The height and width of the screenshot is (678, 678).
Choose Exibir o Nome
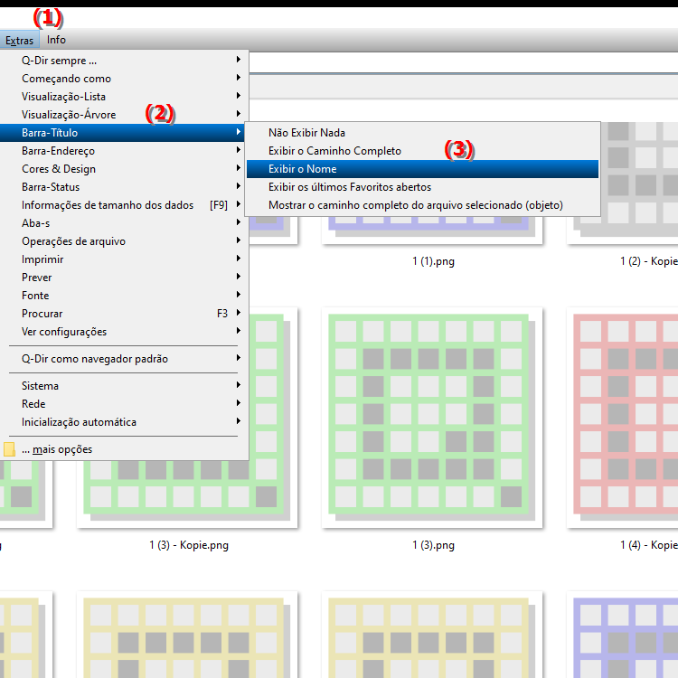pos(422,169)
